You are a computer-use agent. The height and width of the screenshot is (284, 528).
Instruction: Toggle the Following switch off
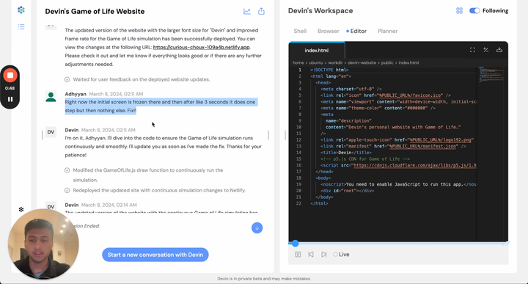474,11
